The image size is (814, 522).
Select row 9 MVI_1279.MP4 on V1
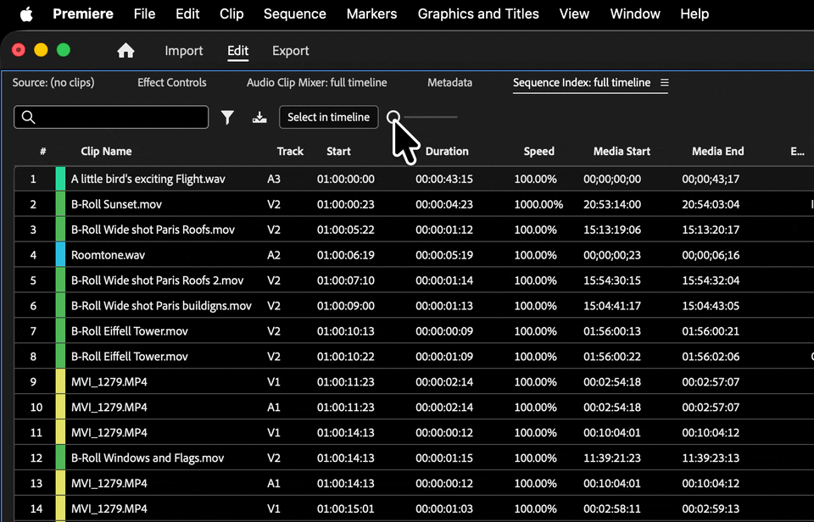pos(414,382)
